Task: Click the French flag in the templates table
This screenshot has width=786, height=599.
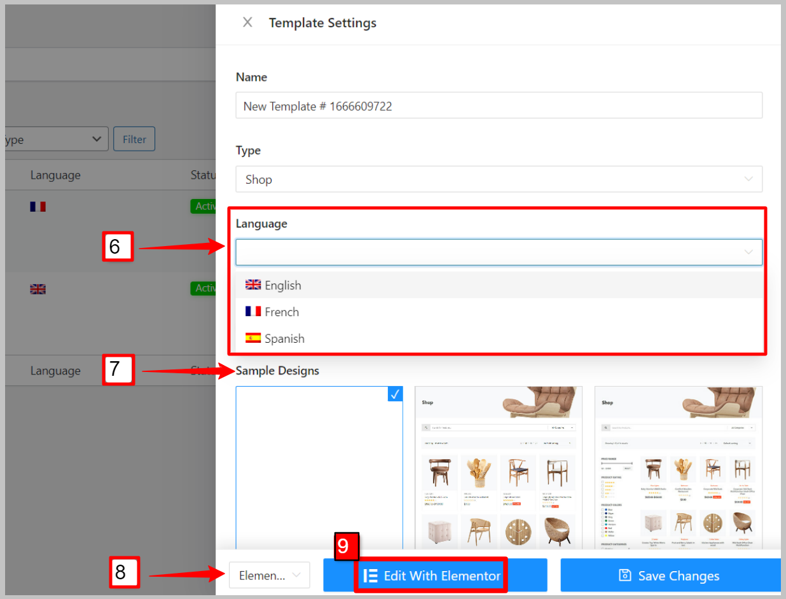Action: pyautogui.click(x=38, y=206)
